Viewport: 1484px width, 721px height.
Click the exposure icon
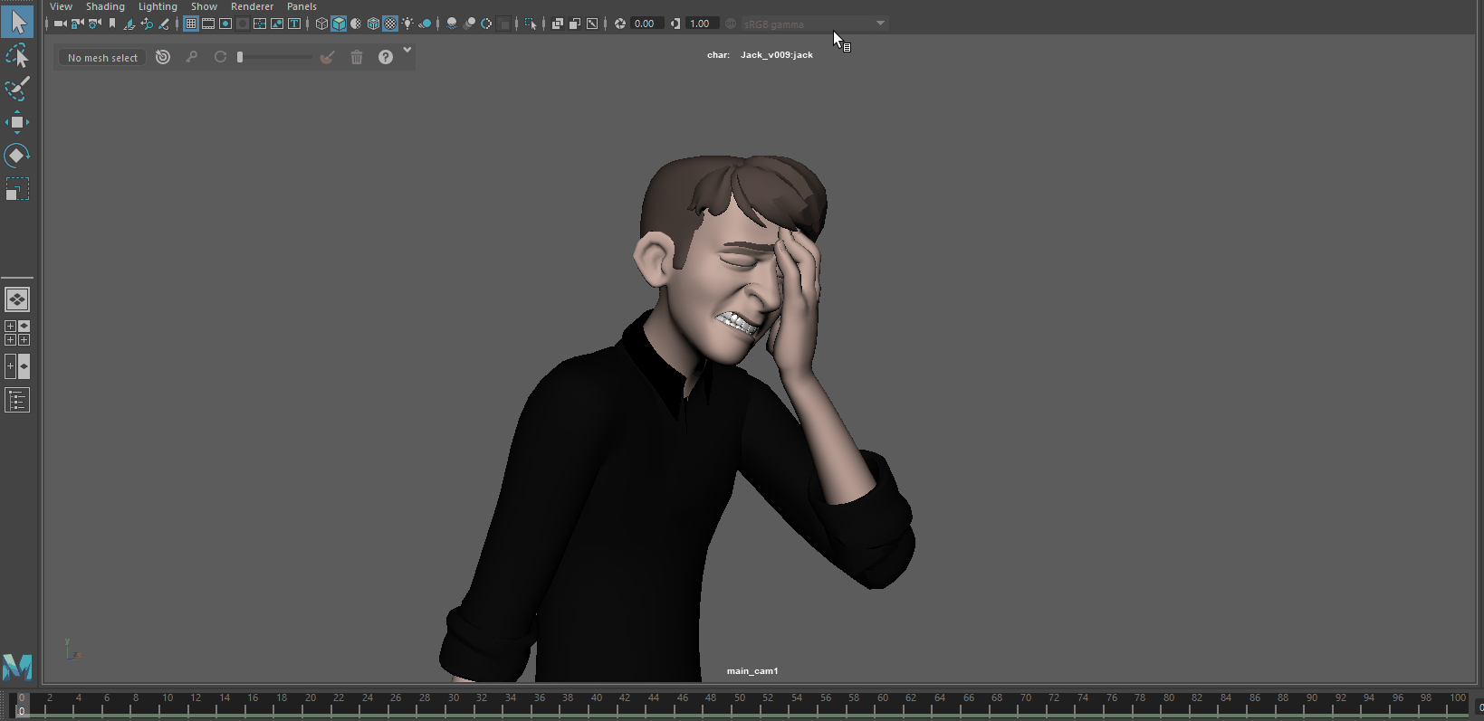point(620,24)
